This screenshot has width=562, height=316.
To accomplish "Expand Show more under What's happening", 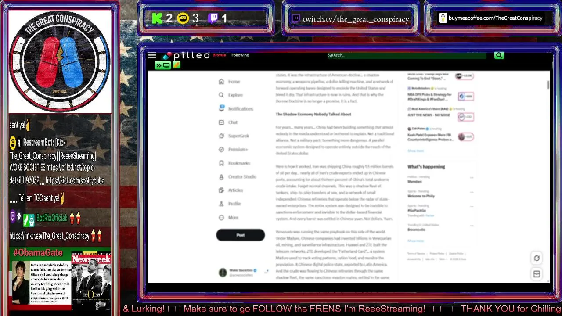I will click(415, 241).
